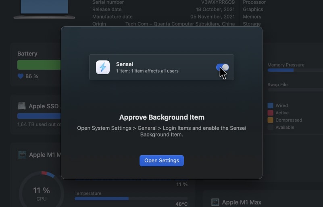Click the Temperature progress bar
Viewport: 323px width, 207px height.
[x=131, y=199]
